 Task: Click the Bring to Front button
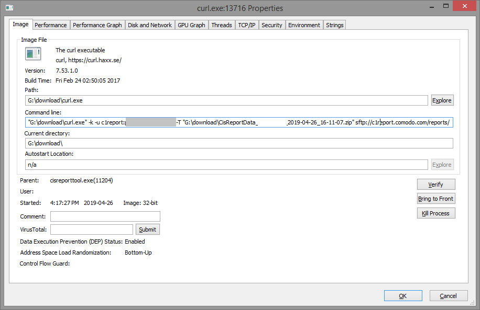click(x=435, y=199)
